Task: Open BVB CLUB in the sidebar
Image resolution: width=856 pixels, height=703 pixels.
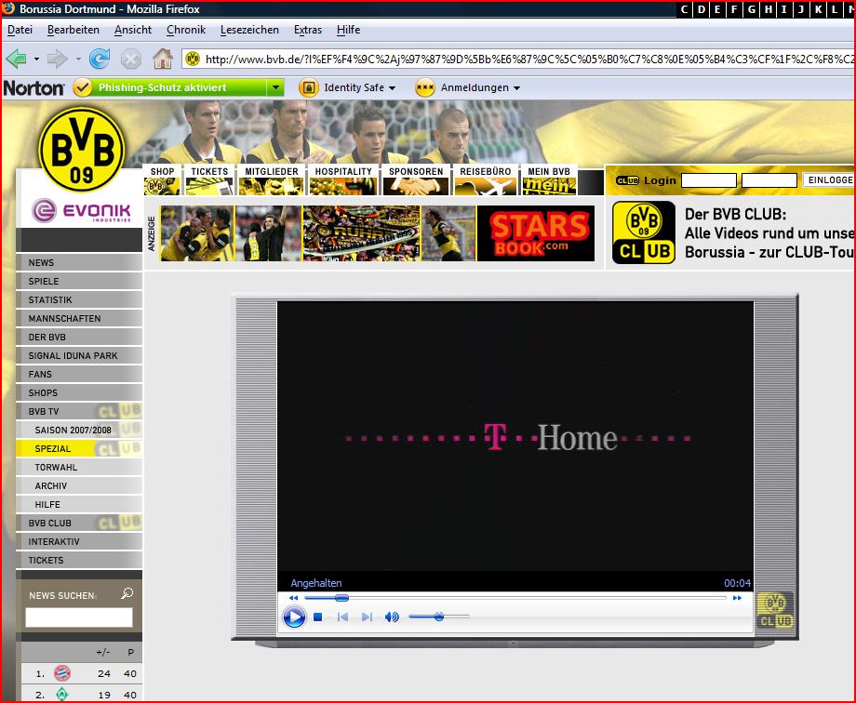Action: 79,523
